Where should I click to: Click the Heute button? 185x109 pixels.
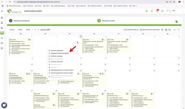click(20, 30)
